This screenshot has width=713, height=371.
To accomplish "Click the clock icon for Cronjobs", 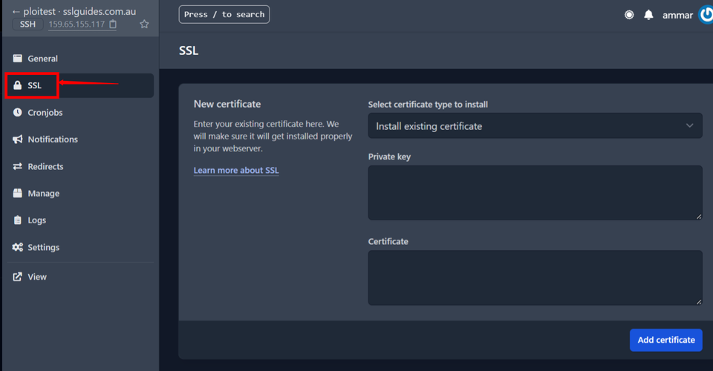I will click(18, 113).
